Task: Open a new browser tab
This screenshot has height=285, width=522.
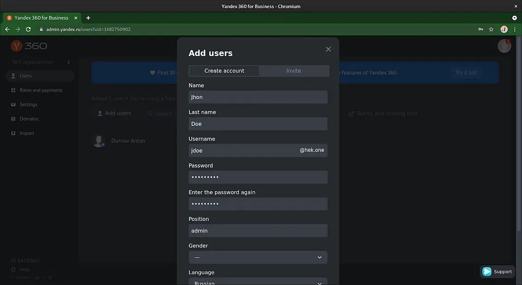Action: tap(88, 18)
